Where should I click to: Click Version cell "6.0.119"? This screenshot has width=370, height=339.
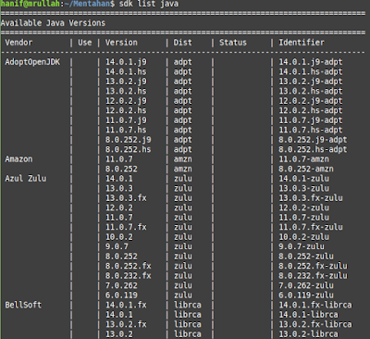pos(121,295)
